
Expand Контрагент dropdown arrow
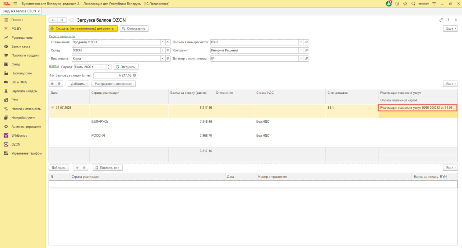[x=301, y=51]
